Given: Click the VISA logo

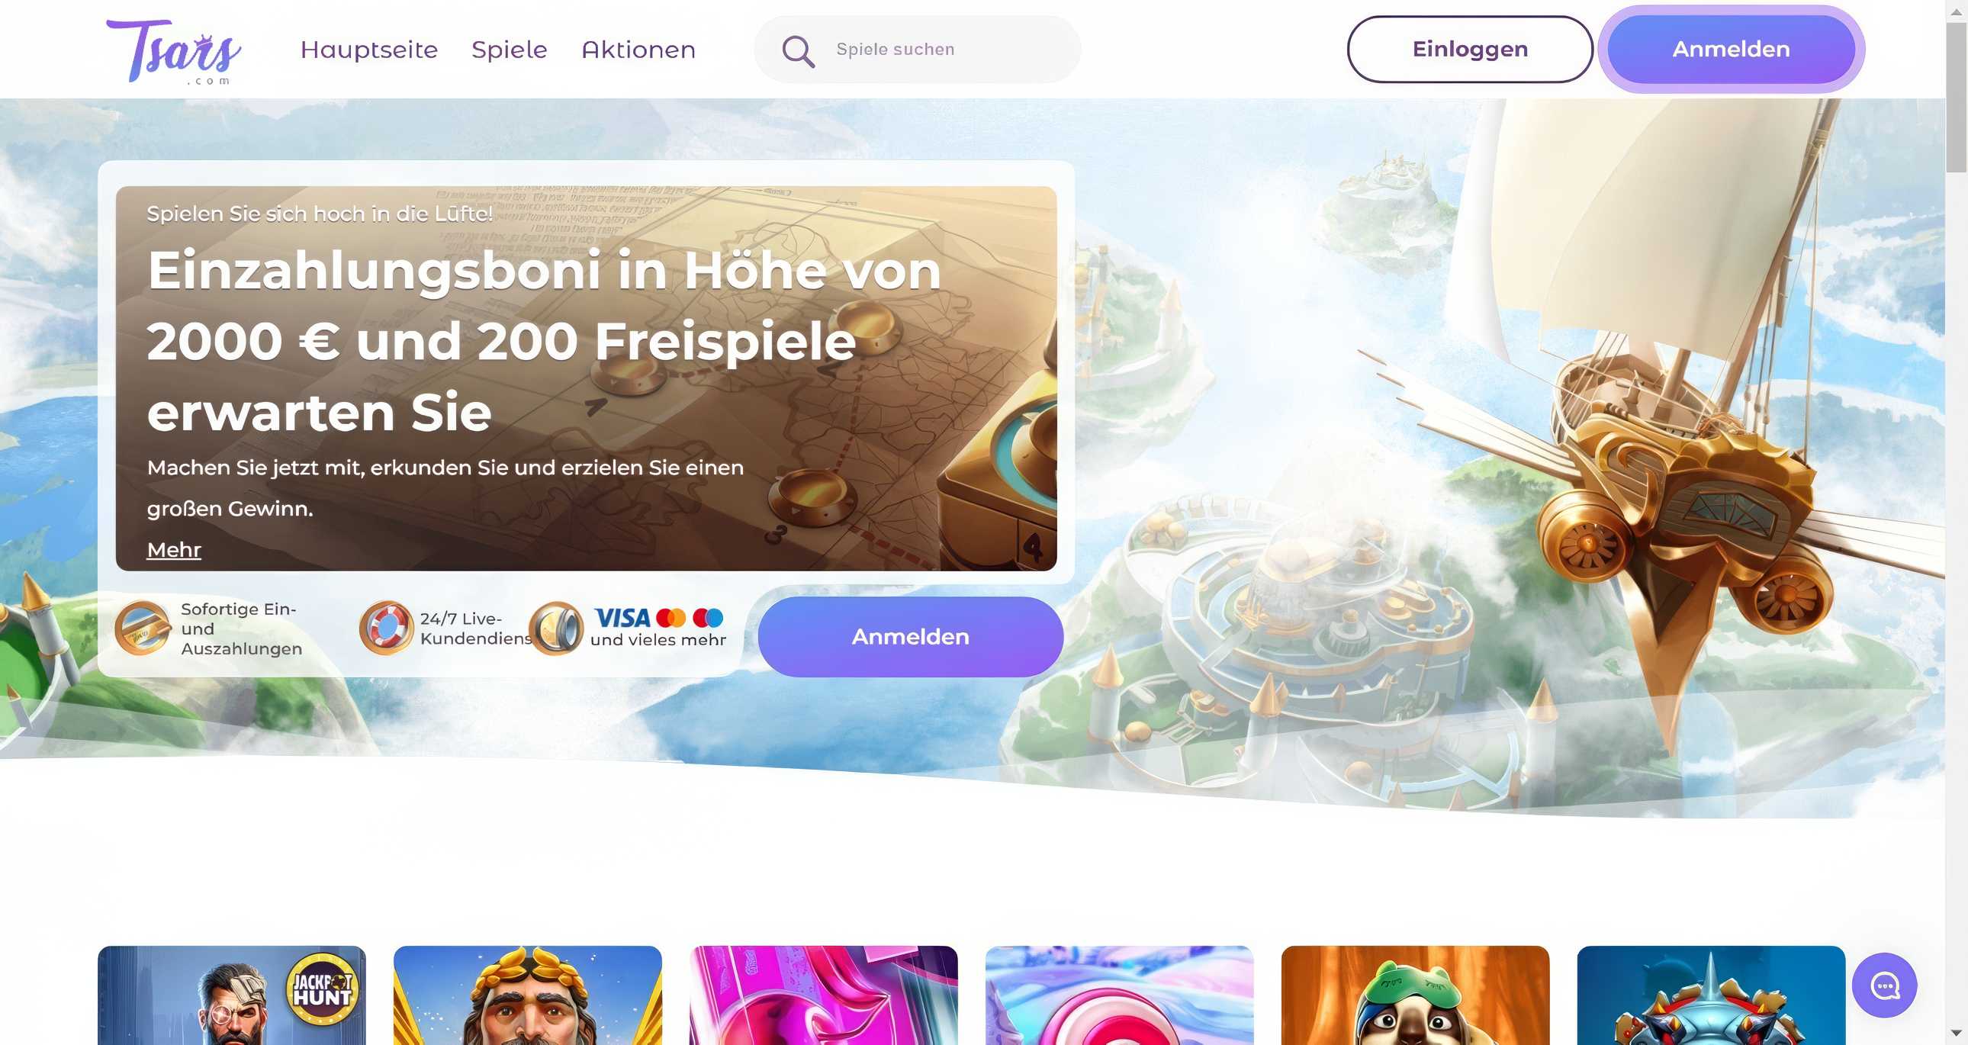Looking at the screenshot, I should tap(622, 617).
